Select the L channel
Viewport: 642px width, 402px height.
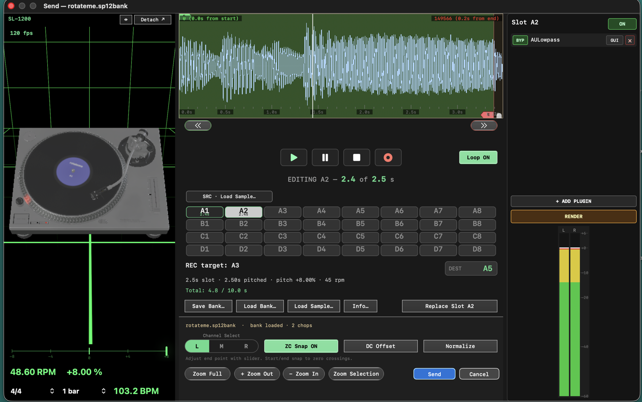click(197, 346)
